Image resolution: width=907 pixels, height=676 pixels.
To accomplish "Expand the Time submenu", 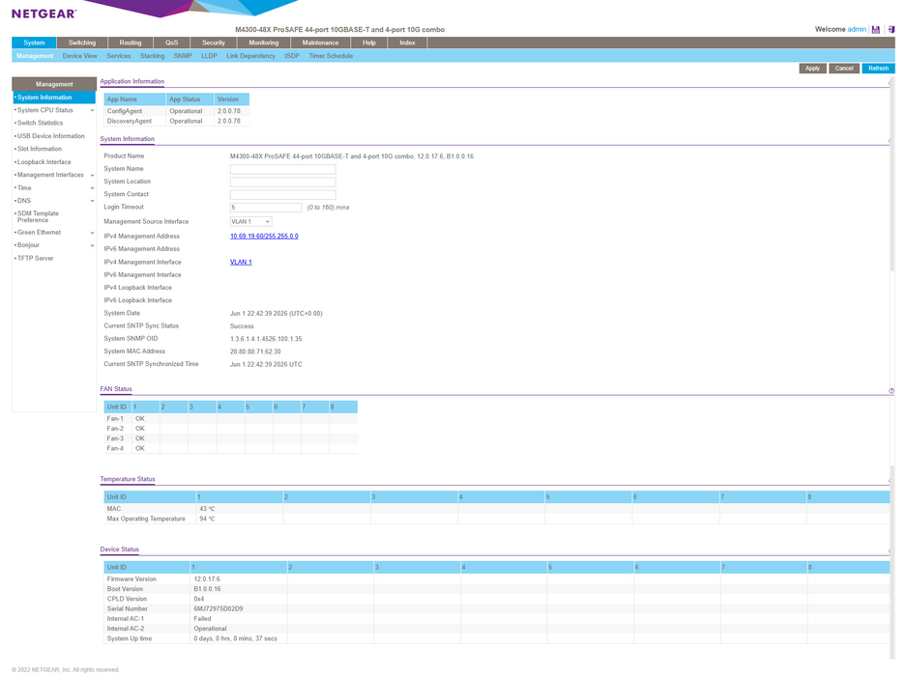I will [x=92, y=188].
